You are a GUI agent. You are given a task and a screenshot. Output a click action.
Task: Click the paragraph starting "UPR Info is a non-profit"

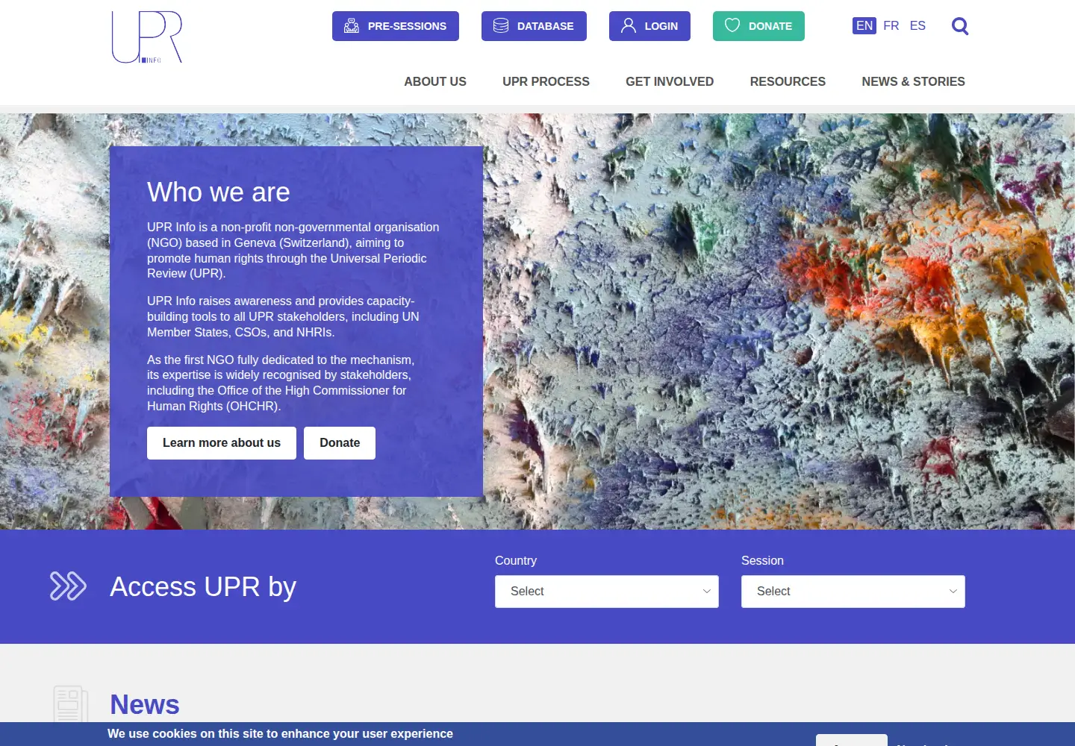(x=293, y=250)
